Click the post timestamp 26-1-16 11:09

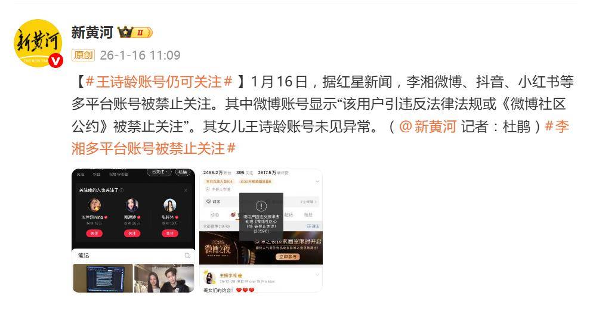tap(140, 55)
